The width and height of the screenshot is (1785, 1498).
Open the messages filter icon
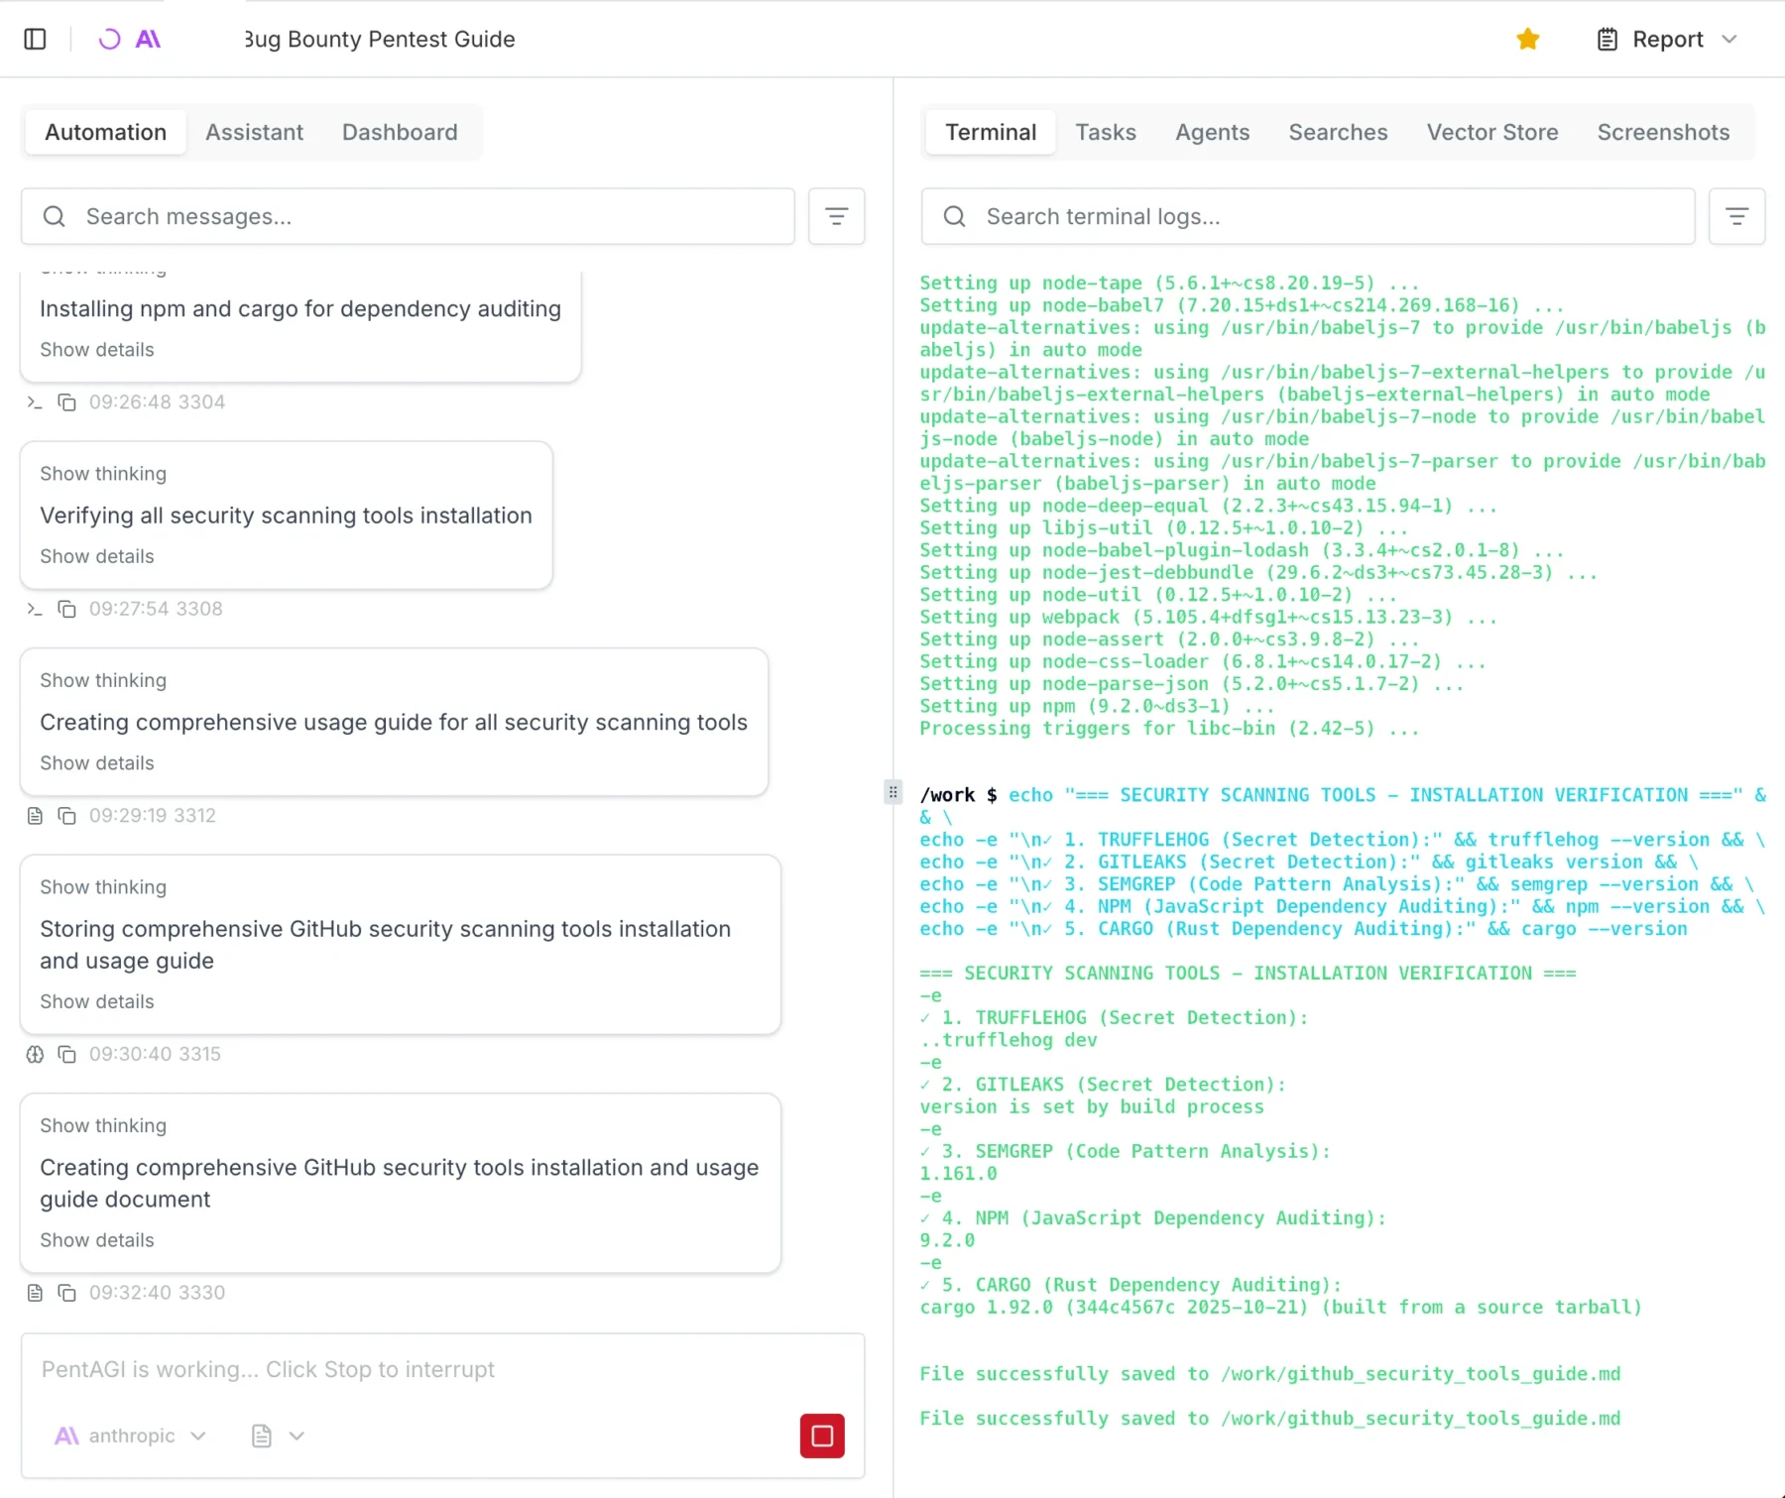pyautogui.click(x=836, y=216)
